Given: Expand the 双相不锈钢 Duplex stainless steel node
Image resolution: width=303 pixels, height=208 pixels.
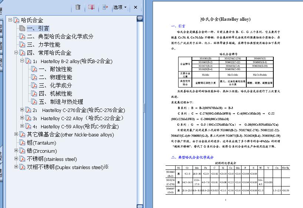Looking at the screenshot, I should 16,167.
